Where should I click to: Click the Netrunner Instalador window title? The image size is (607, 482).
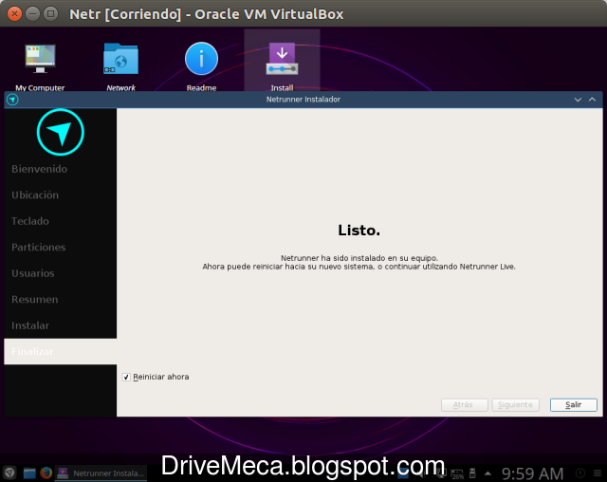(x=303, y=100)
